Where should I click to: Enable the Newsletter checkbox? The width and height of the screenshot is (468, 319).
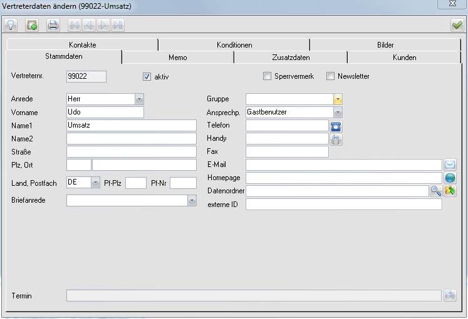[330, 76]
